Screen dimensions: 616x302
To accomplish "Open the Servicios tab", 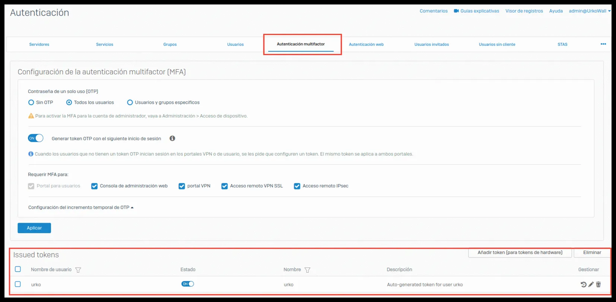I will pyautogui.click(x=105, y=44).
